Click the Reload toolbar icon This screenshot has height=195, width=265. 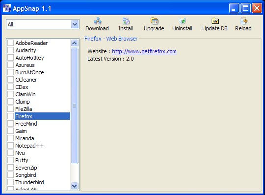point(243,21)
